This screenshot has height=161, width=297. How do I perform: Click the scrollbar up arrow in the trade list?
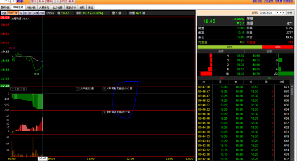pyautogui.click(x=292, y=86)
